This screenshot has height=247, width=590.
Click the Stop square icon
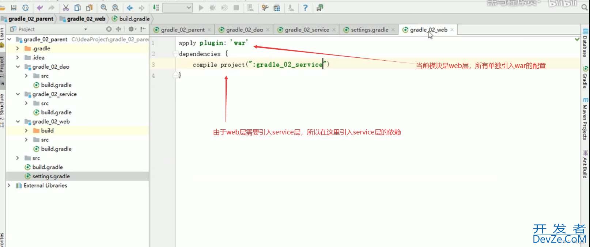pyautogui.click(x=237, y=8)
